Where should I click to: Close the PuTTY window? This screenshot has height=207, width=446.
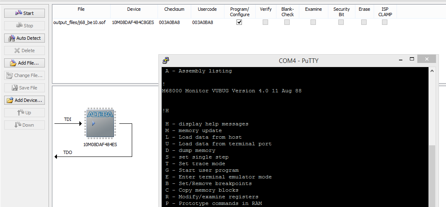[426, 60]
